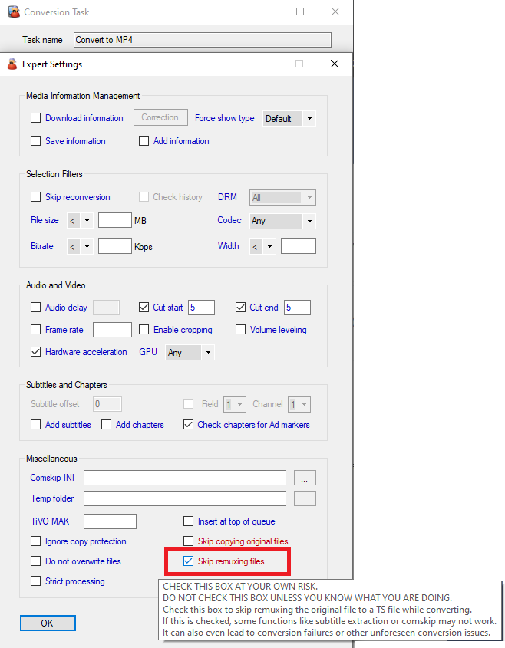Open the File size comparison dropdown
The height and width of the screenshot is (648, 505).
point(80,221)
